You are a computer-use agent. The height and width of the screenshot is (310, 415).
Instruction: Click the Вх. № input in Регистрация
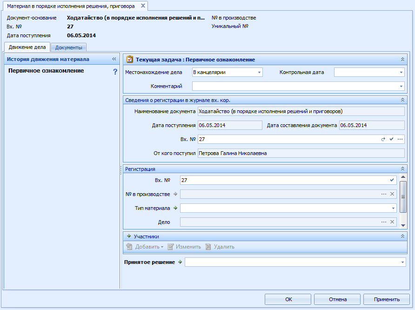pyautogui.click(x=288, y=180)
